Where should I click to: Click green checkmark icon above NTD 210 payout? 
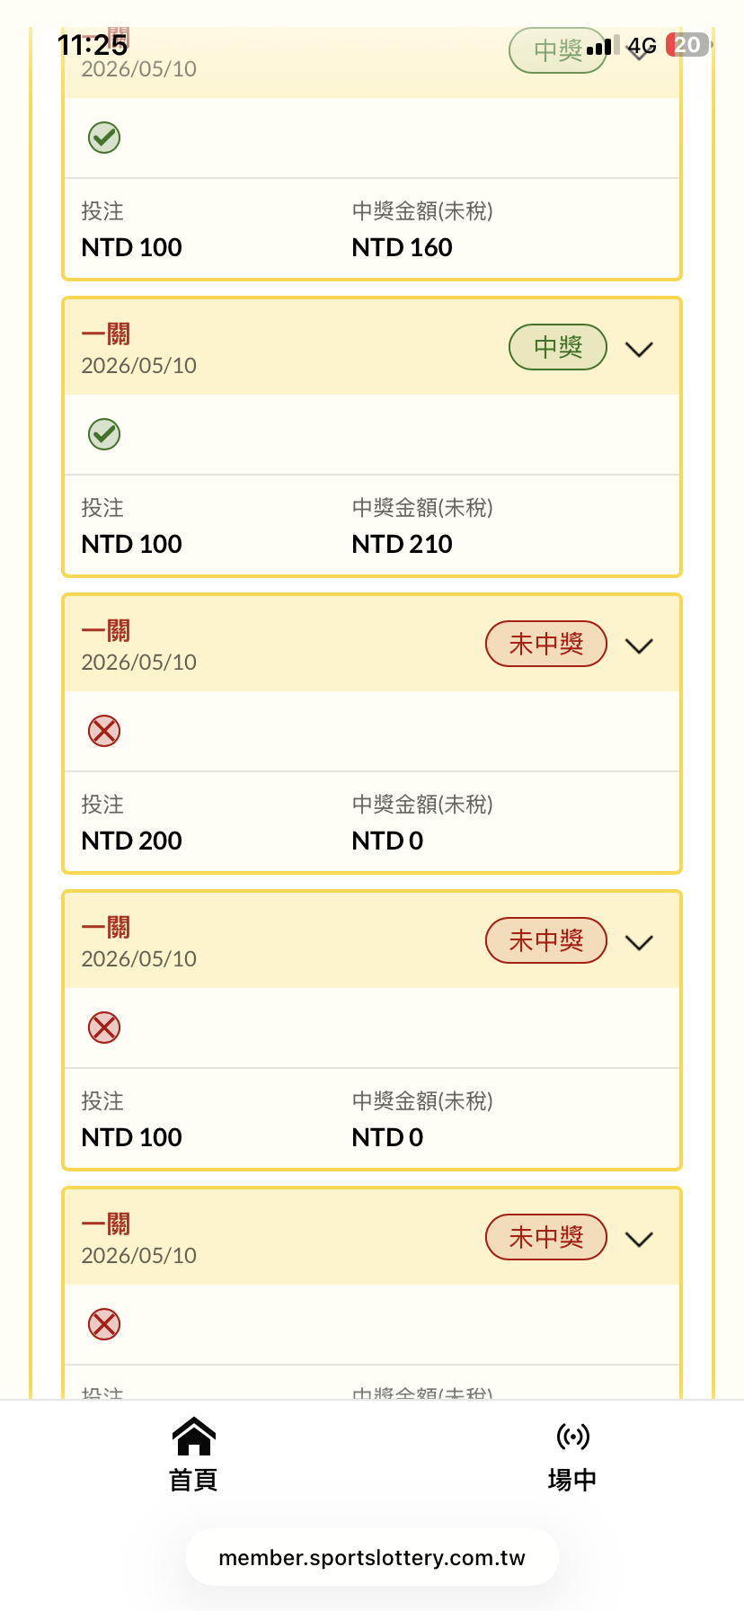coord(104,434)
